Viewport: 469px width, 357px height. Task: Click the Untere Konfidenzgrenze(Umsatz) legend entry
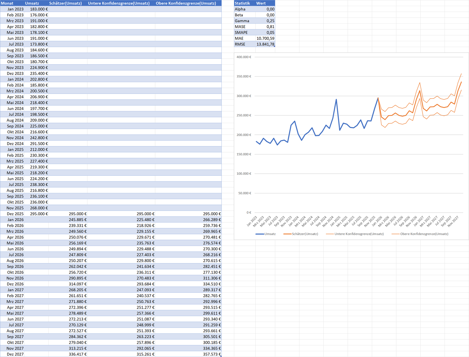click(x=355, y=234)
